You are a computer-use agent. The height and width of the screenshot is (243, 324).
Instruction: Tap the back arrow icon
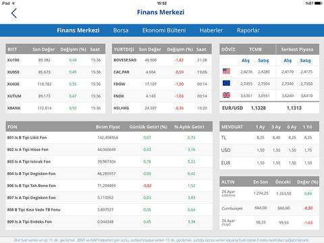coord(14,13)
